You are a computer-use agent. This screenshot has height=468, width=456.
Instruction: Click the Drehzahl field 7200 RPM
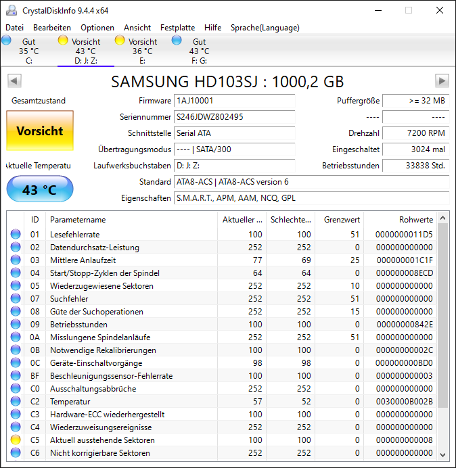(x=416, y=133)
